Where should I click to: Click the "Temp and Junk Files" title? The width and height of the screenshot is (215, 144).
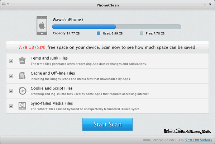49,58
